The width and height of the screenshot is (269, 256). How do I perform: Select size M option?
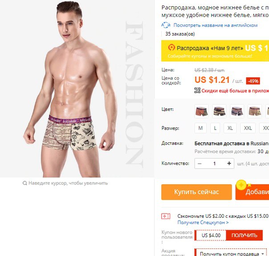click(200, 128)
